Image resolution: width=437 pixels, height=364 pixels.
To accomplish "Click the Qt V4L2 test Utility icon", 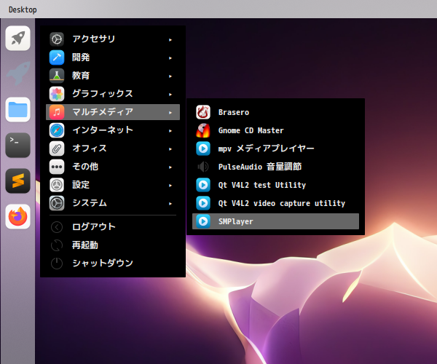I will click(x=203, y=185).
